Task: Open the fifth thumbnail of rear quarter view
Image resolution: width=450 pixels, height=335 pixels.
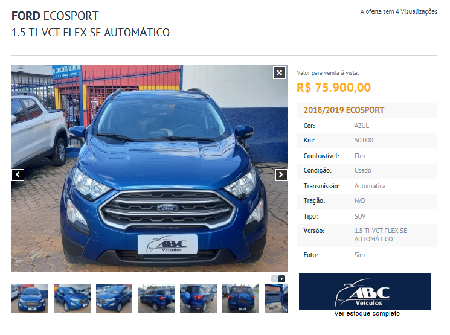Action: 198,298
